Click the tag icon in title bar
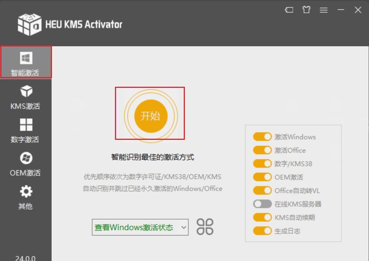369x261 pixels. pyautogui.click(x=289, y=10)
